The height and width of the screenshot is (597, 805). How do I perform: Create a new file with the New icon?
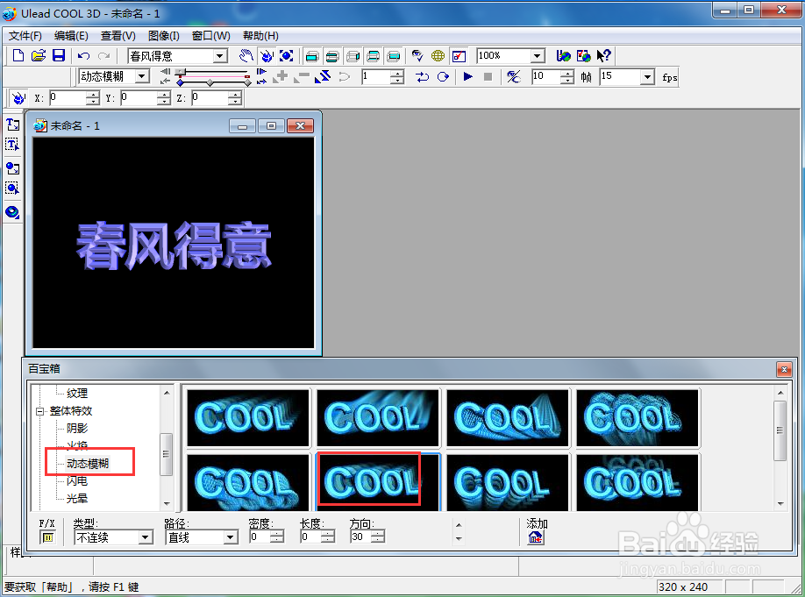(18, 55)
